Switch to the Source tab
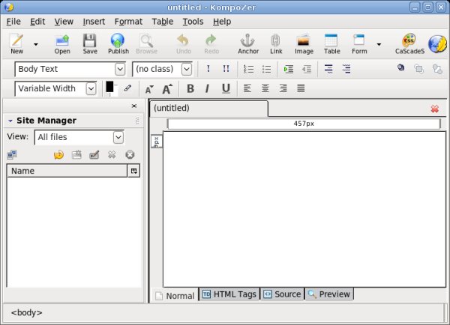450x325 pixels. coord(282,294)
